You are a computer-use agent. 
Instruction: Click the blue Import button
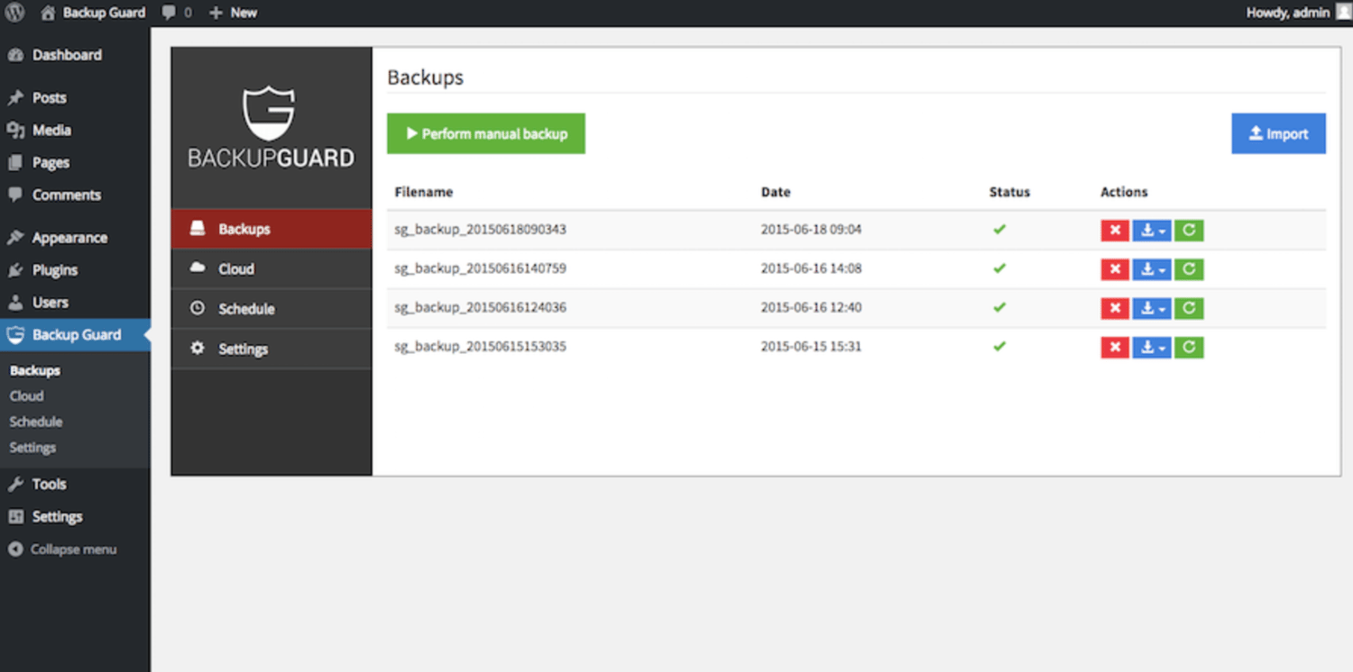pos(1278,133)
